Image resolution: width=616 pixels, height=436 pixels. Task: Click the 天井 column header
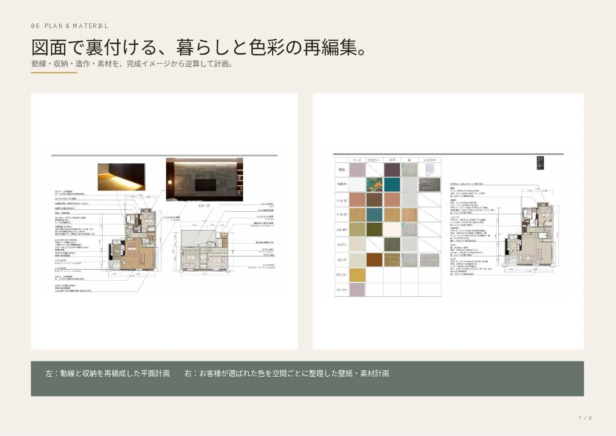coord(392,160)
